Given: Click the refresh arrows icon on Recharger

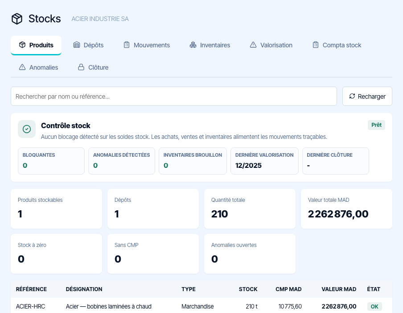Looking at the screenshot, I should pyautogui.click(x=352, y=96).
